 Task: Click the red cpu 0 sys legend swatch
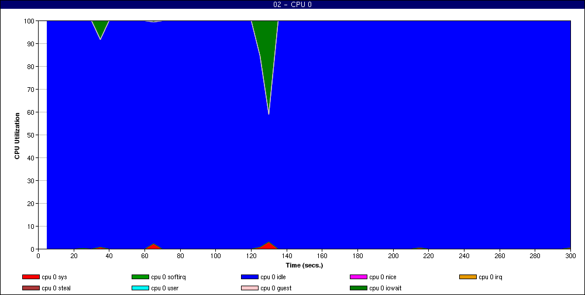tap(31, 277)
